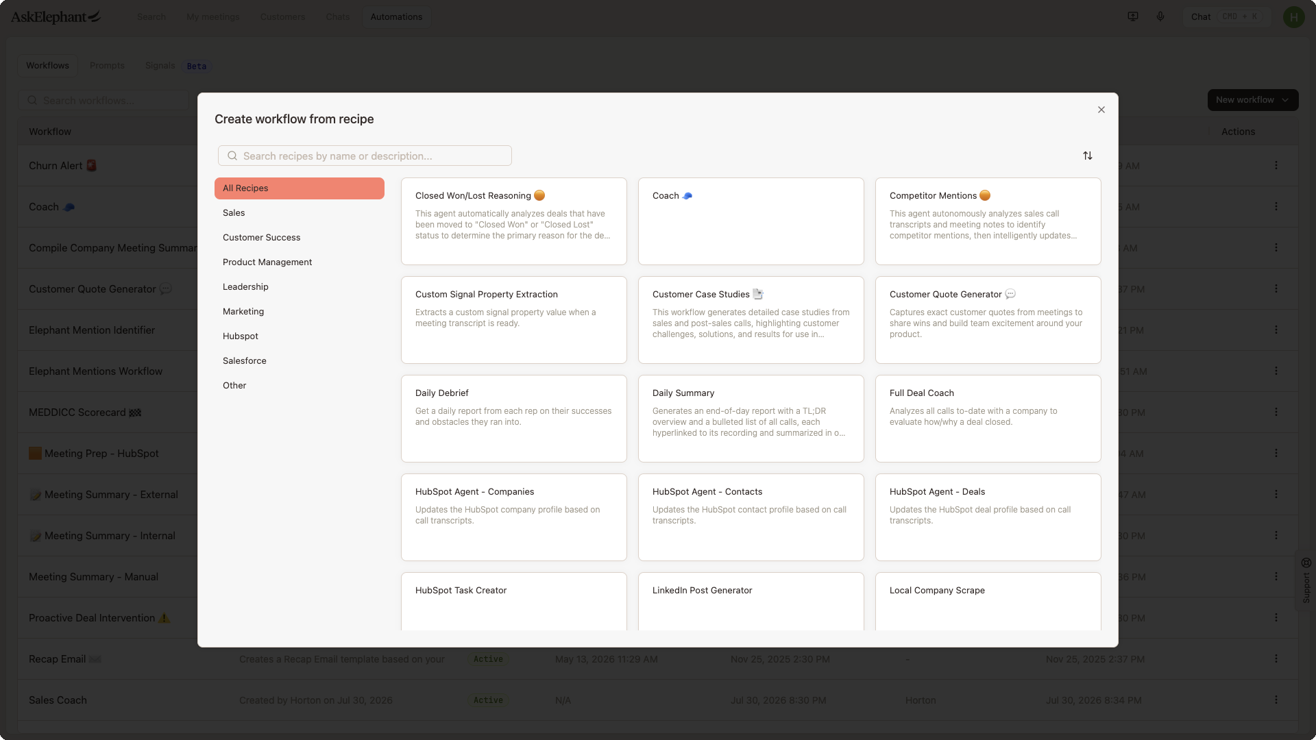Open actions menu for Coach row

[x=1276, y=206]
